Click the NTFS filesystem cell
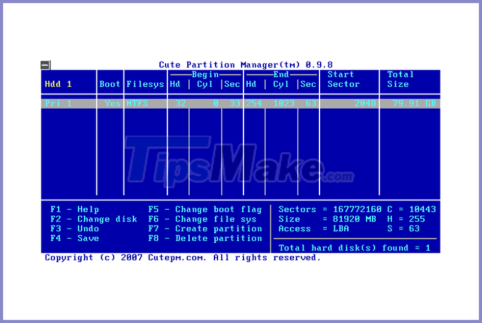The width and height of the screenshot is (482, 323). click(x=137, y=104)
